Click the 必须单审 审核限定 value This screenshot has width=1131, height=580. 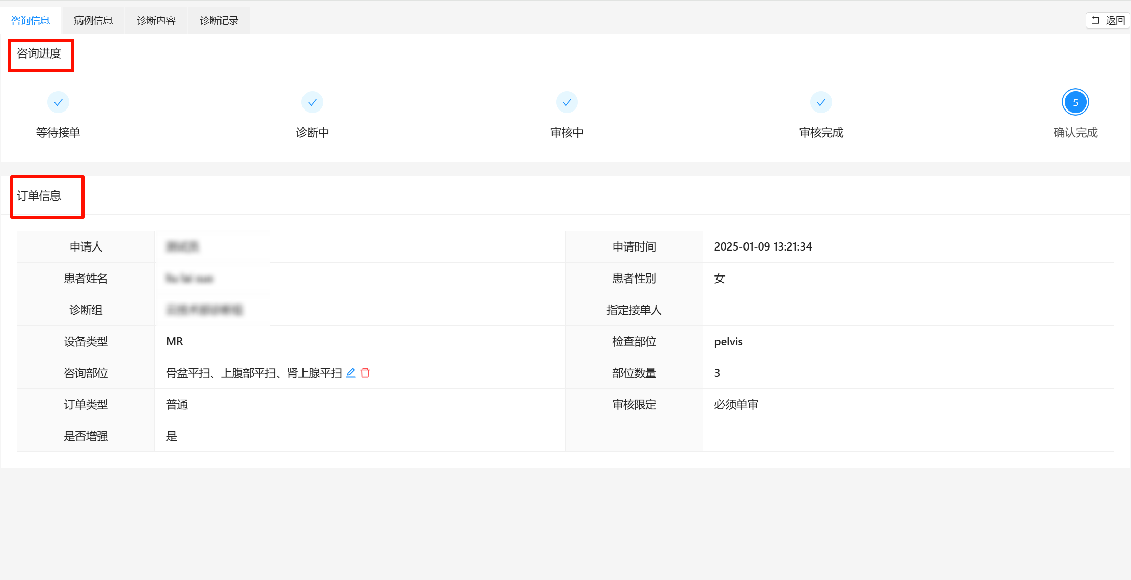click(736, 405)
